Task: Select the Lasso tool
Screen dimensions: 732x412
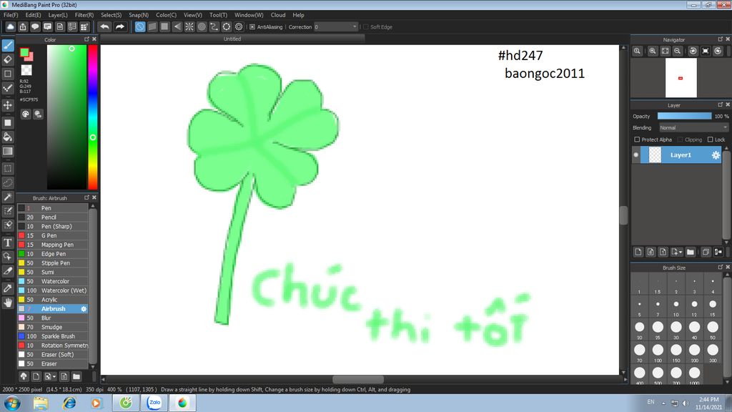Action: click(7, 182)
